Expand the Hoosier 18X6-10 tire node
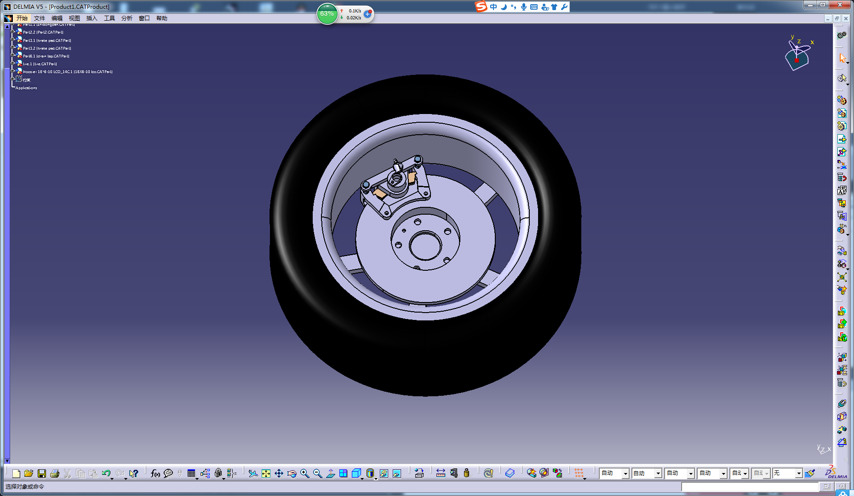Screen dimensions: 854x496 pyautogui.click(x=13, y=71)
